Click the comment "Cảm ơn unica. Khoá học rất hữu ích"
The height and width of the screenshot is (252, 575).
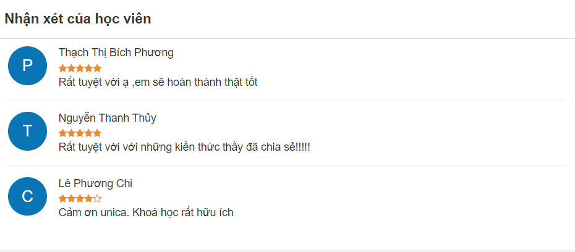(x=146, y=212)
